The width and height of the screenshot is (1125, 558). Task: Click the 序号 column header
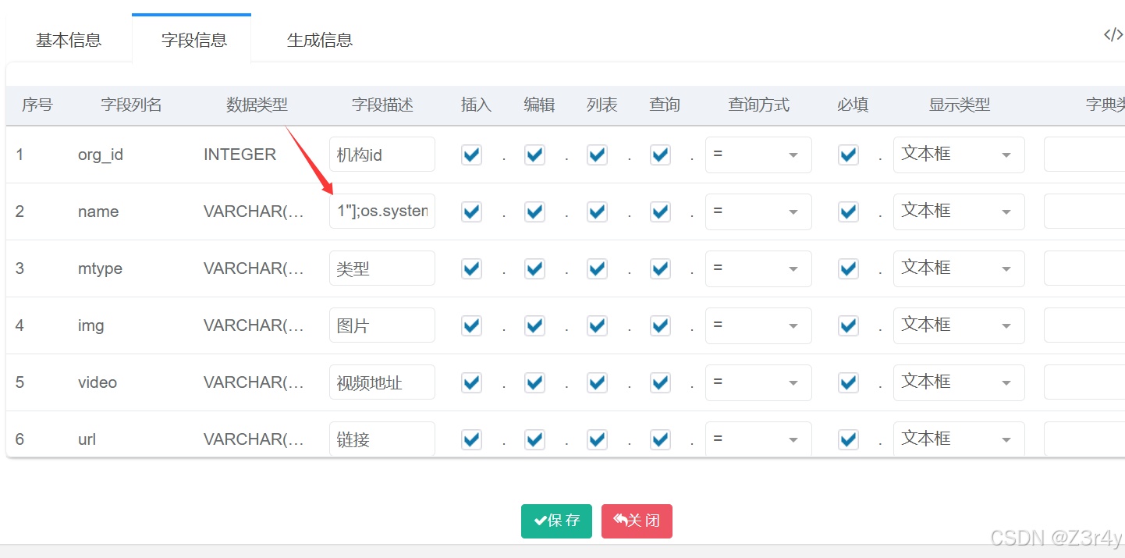click(x=37, y=105)
